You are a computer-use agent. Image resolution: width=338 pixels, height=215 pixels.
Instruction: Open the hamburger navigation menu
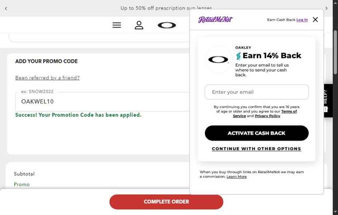(117, 25)
